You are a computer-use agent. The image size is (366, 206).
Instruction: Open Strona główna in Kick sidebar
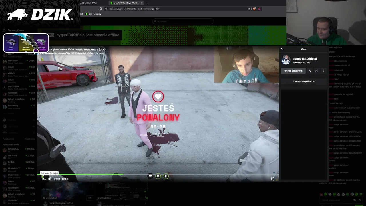point(14,30)
